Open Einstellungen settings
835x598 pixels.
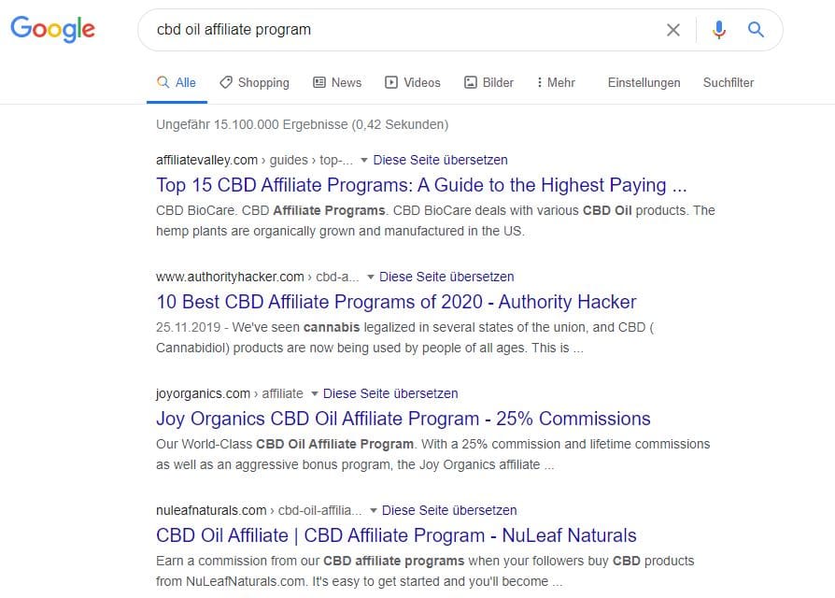pyautogui.click(x=644, y=82)
